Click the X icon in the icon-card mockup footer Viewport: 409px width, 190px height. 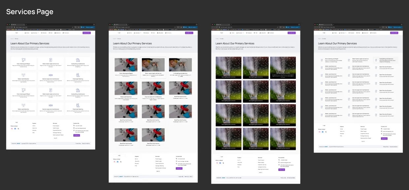18,128
